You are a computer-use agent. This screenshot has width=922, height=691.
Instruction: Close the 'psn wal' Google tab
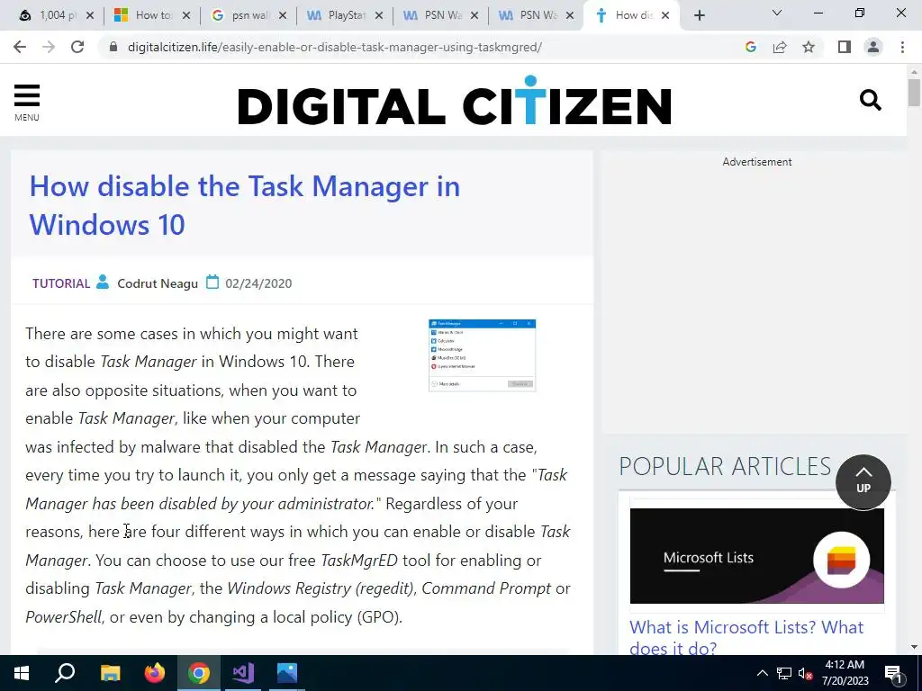pyautogui.click(x=282, y=16)
